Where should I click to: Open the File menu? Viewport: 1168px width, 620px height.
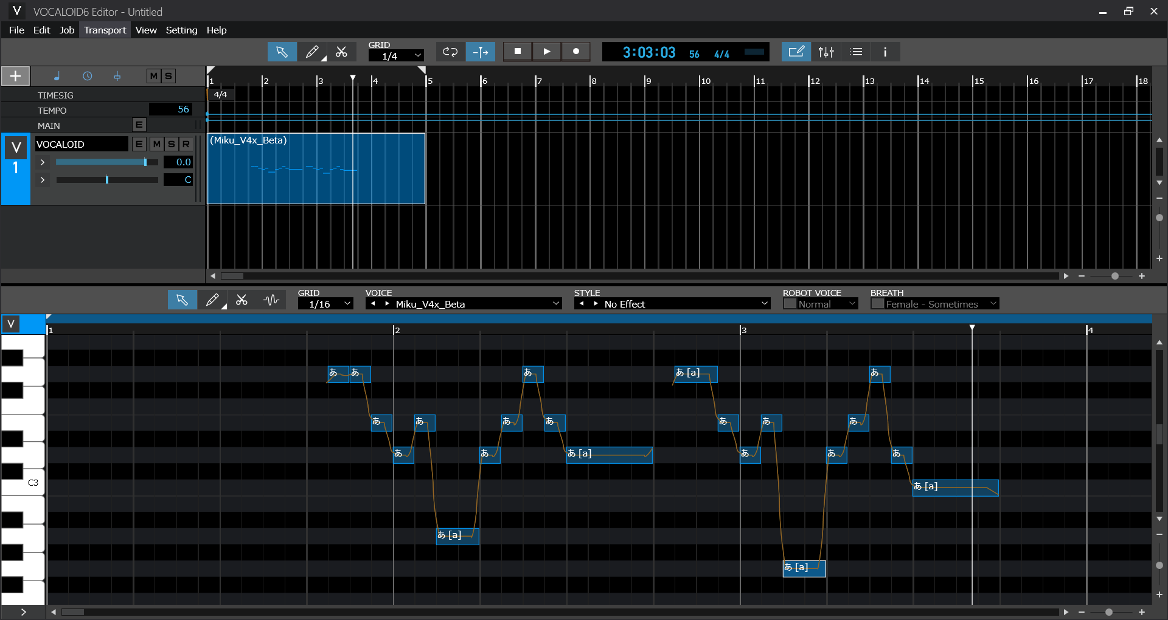16,30
